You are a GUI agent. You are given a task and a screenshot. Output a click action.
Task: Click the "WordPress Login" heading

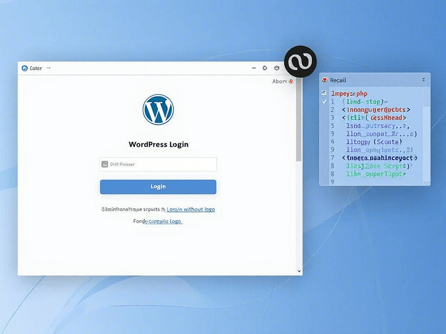pos(159,144)
